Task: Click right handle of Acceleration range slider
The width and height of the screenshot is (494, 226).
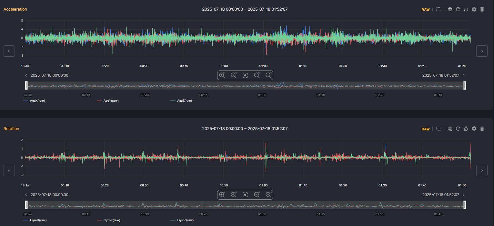Action: (x=465, y=85)
